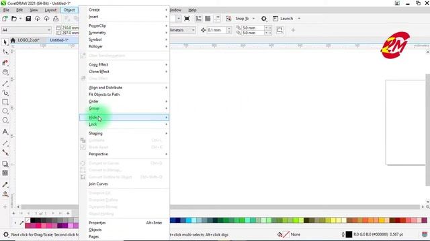Select the Transparency tool
Image resolution: width=430 pixels, height=241 pixels.
(x=5, y=173)
